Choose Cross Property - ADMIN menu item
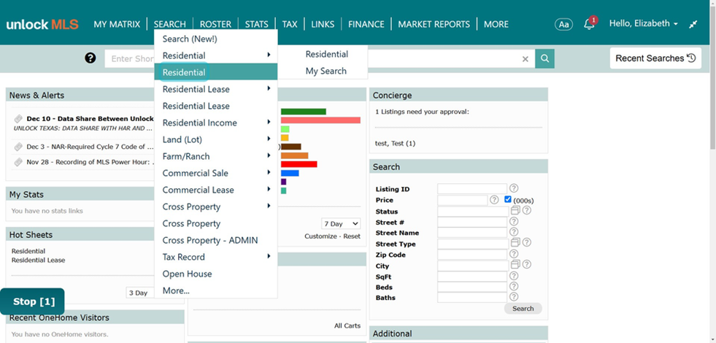Screen dimensions: 716x343 [215, 240]
